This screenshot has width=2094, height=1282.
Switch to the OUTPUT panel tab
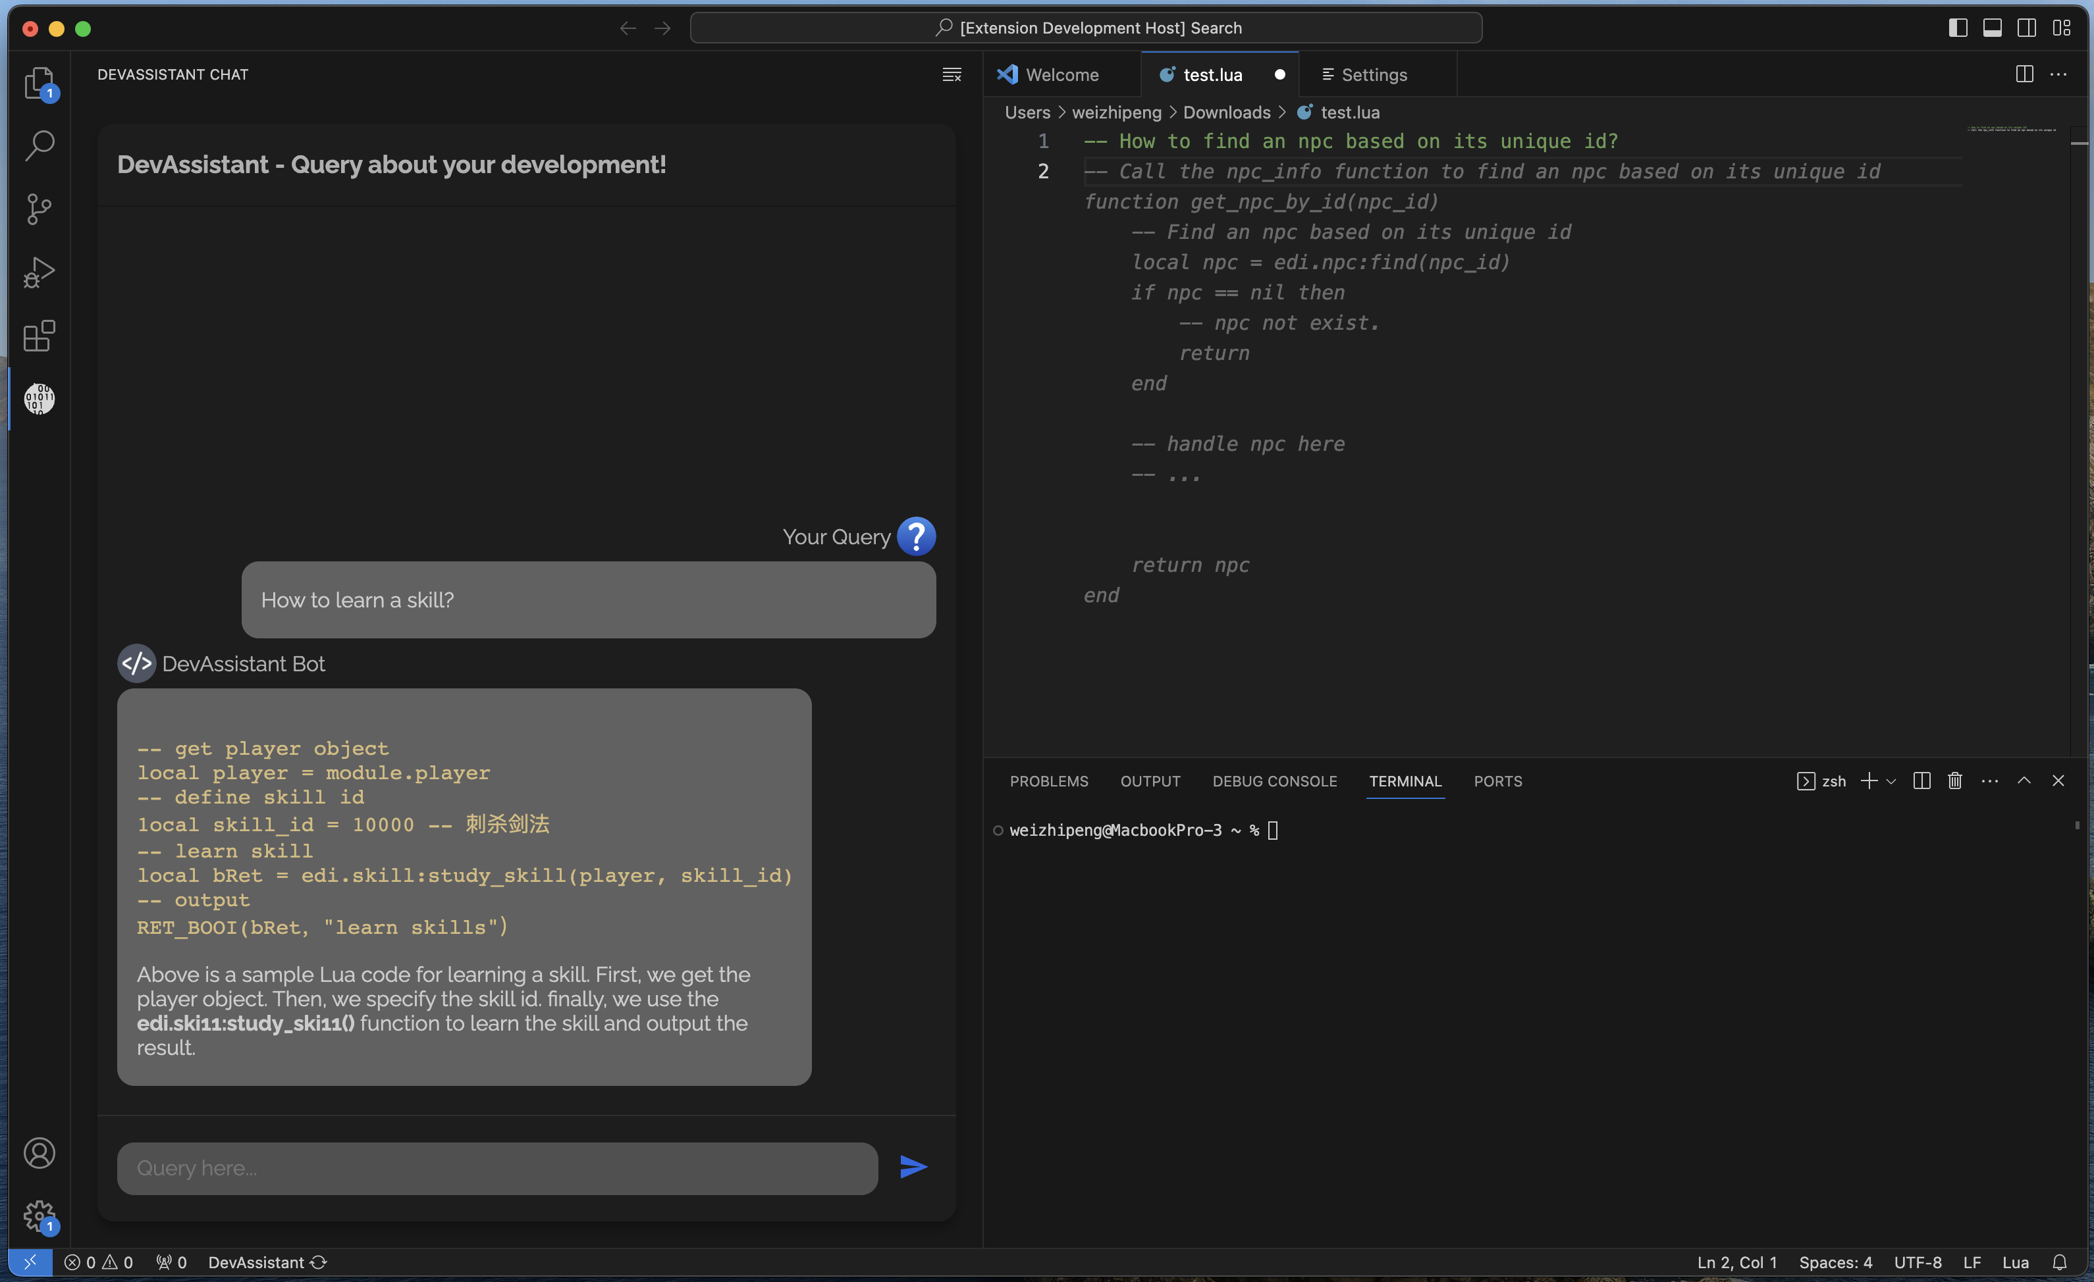1150,781
